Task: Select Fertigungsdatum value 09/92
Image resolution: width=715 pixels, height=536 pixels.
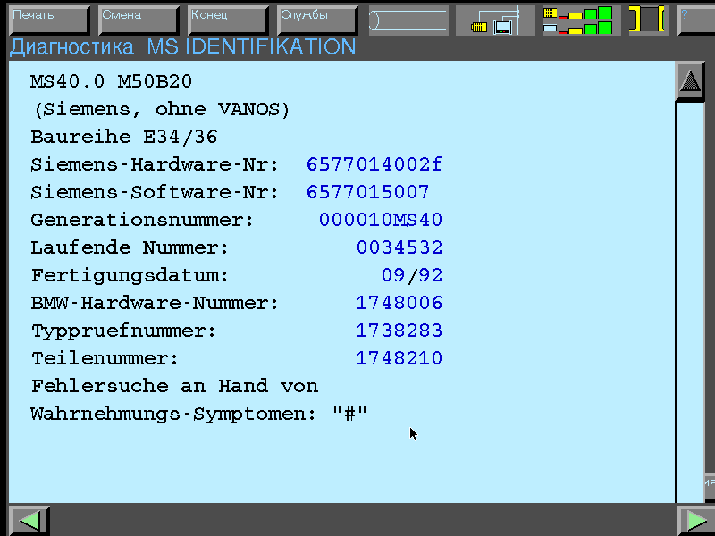Action: coord(412,275)
